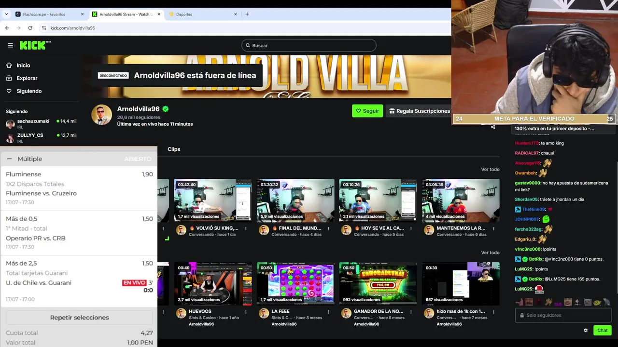This screenshot has width=618, height=347.
Task: Click Regala Suscripciones button
Action: 420,111
